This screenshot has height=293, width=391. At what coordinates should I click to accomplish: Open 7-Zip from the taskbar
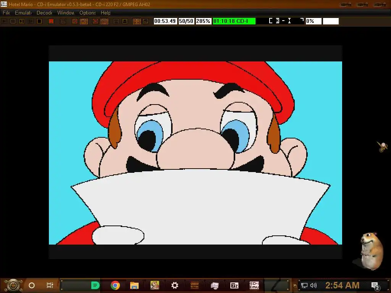(x=234, y=285)
